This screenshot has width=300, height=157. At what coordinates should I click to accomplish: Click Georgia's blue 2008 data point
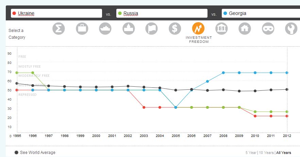click(223, 73)
